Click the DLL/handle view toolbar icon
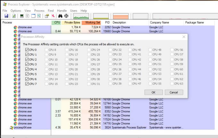This screenshot has width=218, height=138. click(x=39, y=16)
